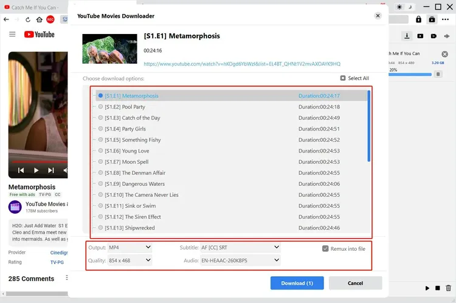The image size is (456, 303).
Task: Expand the Quality 854 x 468 dropdown
Action: 129,260
